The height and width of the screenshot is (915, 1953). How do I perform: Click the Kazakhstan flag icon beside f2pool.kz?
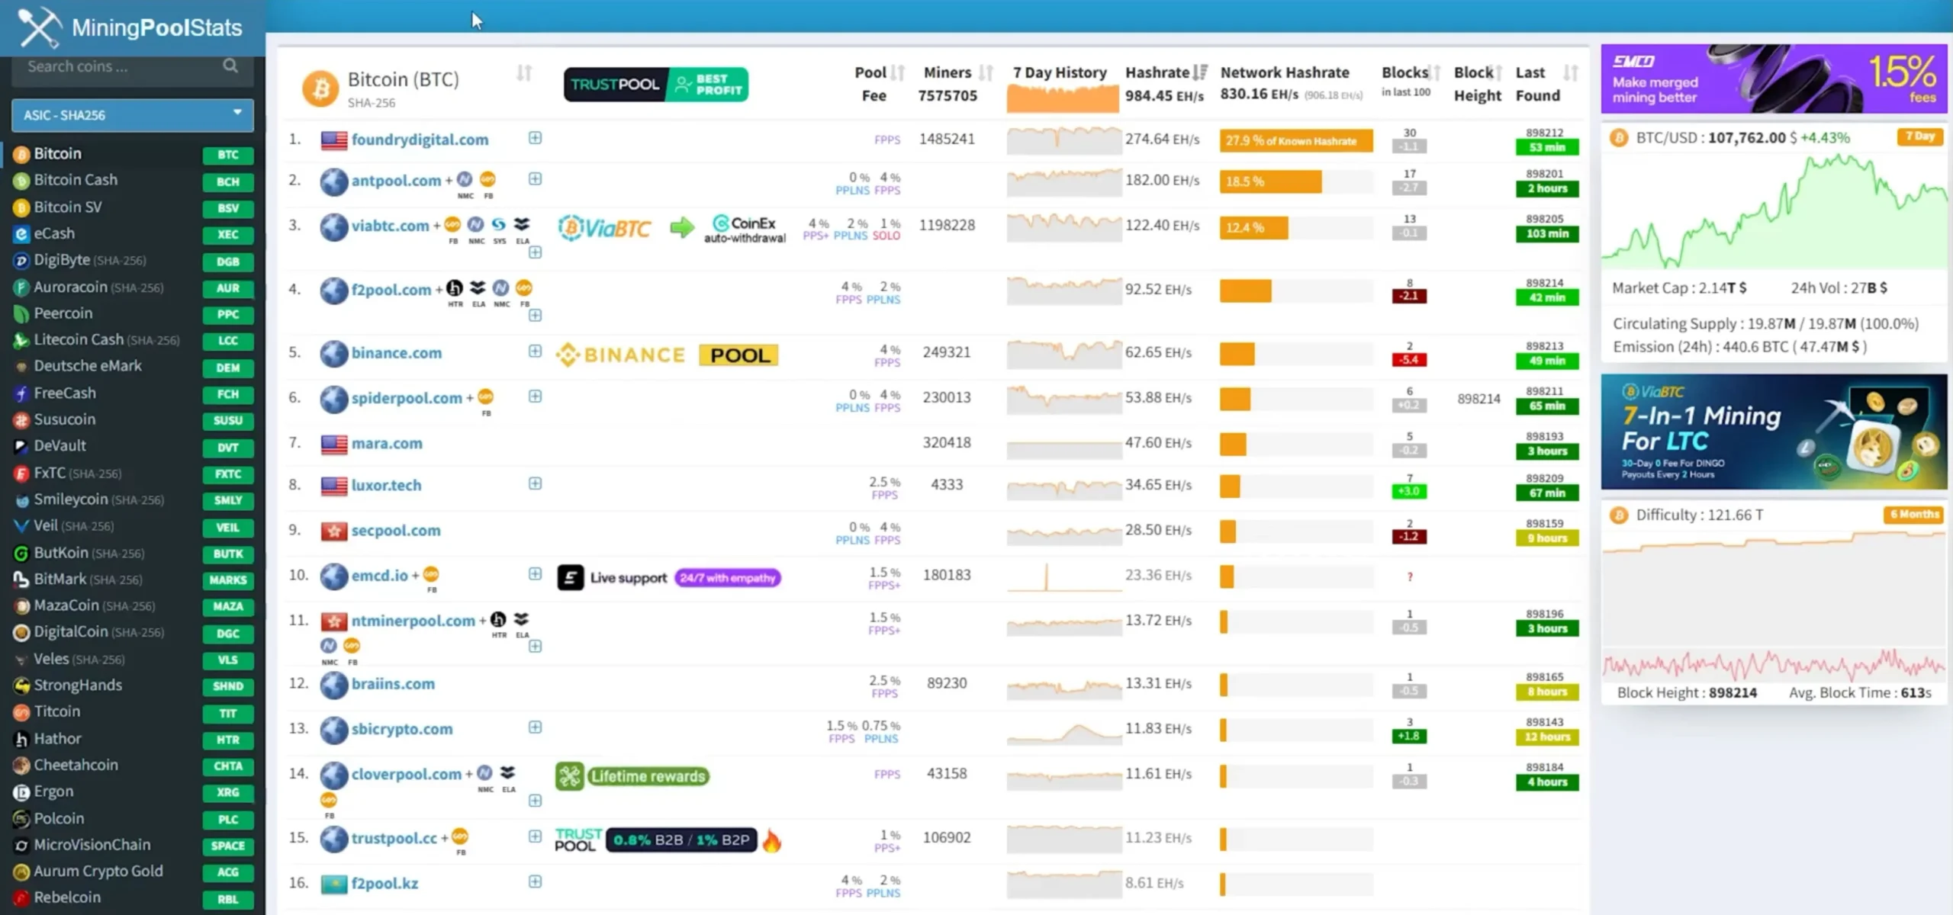(x=334, y=884)
